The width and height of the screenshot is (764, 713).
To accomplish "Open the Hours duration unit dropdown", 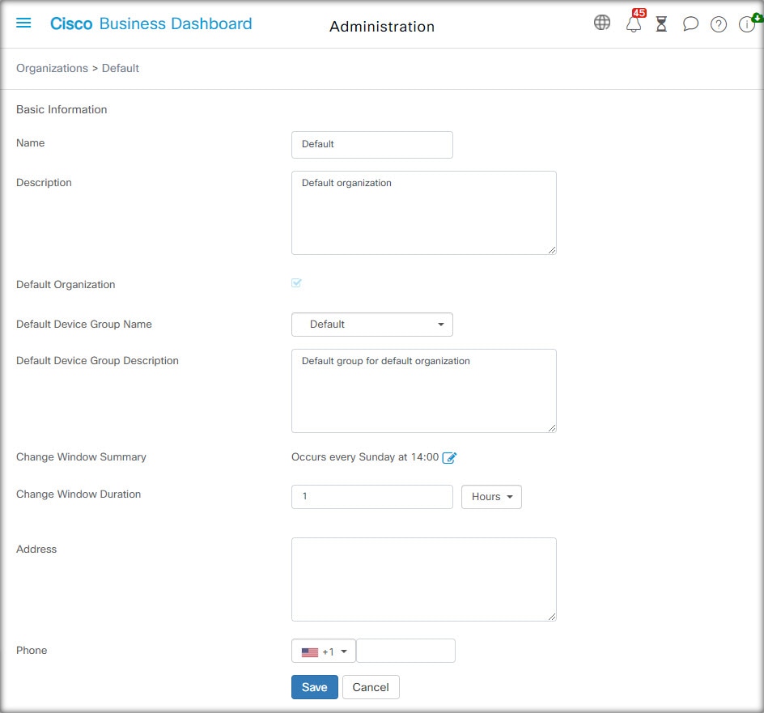I will click(x=491, y=497).
